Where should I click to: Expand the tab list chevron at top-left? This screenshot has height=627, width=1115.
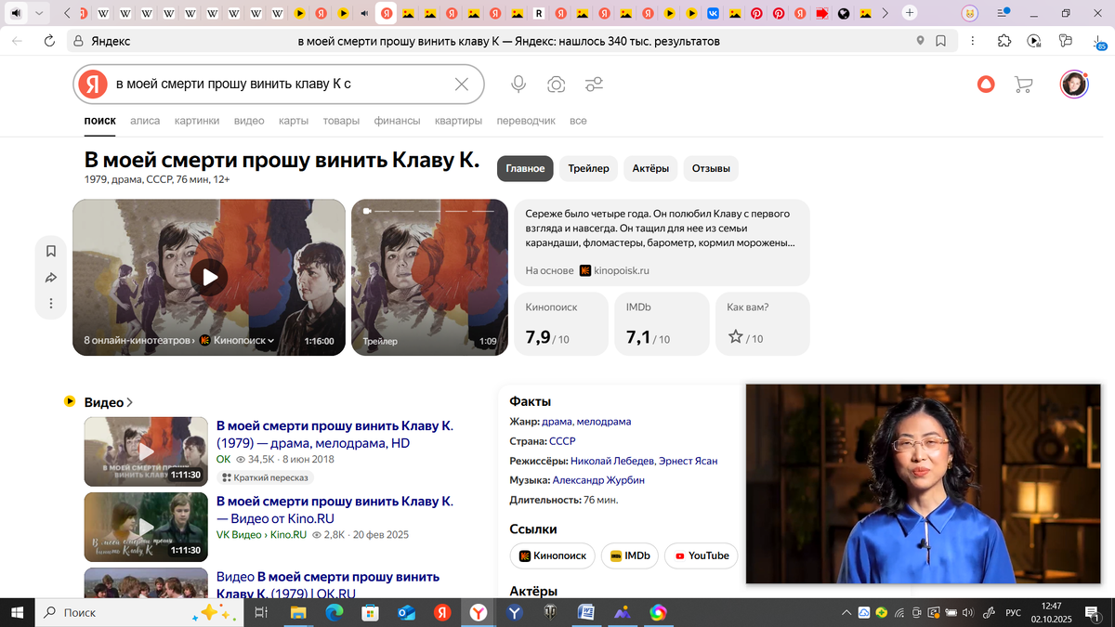pyautogui.click(x=39, y=13)
